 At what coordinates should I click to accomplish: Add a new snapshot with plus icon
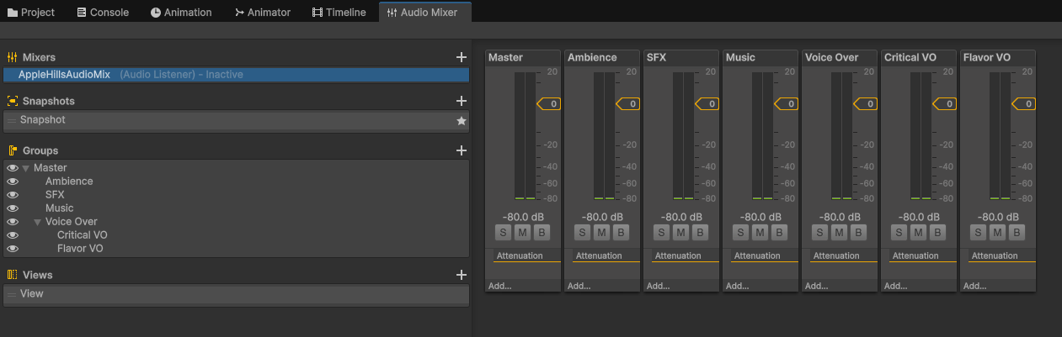461,101
